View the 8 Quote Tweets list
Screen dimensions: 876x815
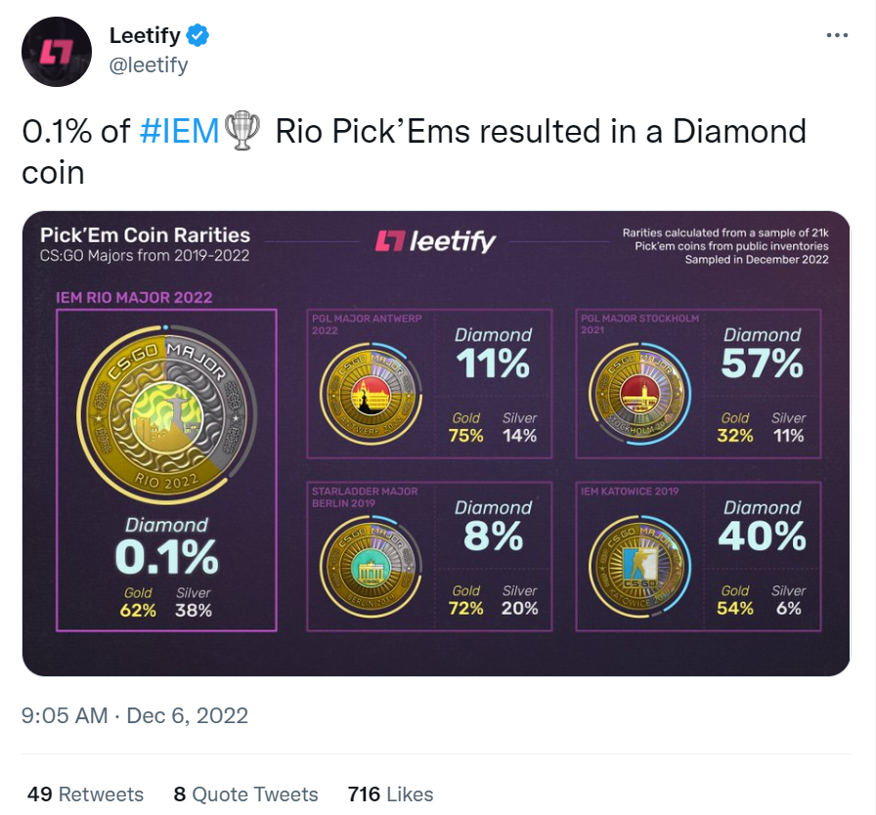(245, 794)
